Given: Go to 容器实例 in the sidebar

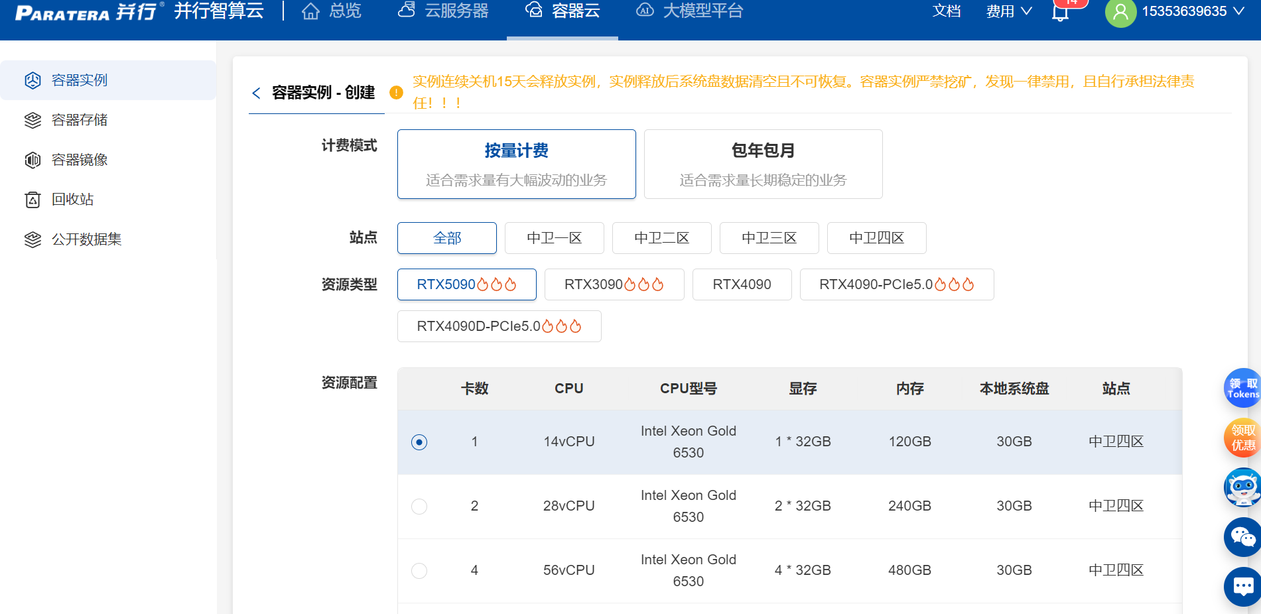Looking at the screenshot, I should pyautogui.click(x=108, y=80).
